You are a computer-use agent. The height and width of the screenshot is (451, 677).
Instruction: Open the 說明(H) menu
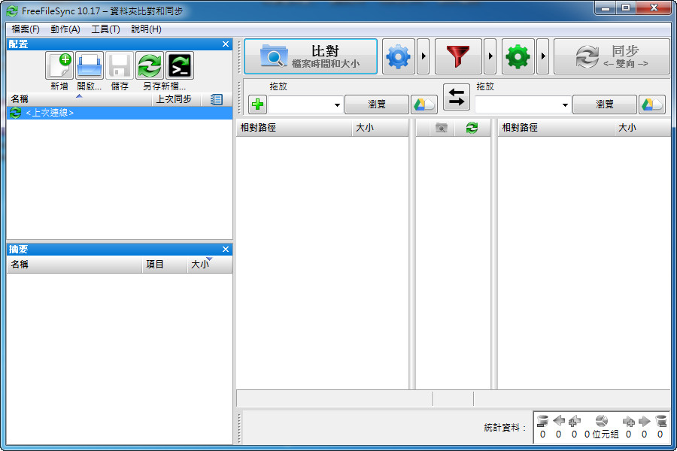(x=146, y=29)
